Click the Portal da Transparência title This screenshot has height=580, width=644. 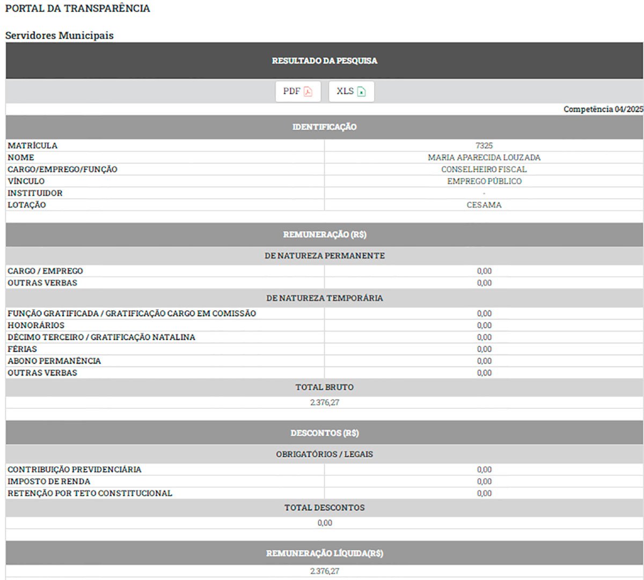point(78,9)
